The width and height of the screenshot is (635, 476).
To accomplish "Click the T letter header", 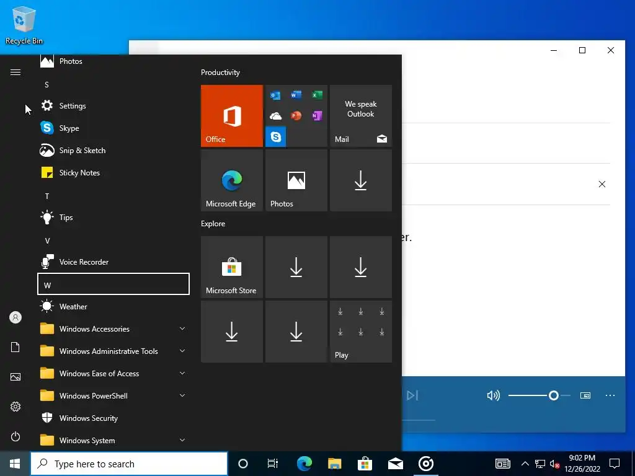I will [x=113, y=196].
